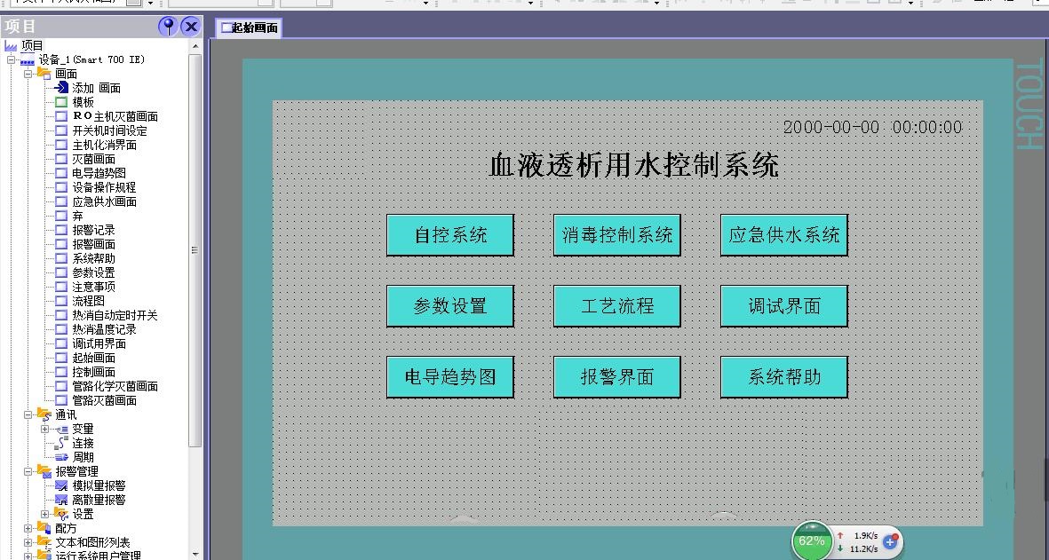Image resolution: width=1049 pixels, height=560 pixels.
Task: Expand the 变量 tags node
Action: (44, 429)
